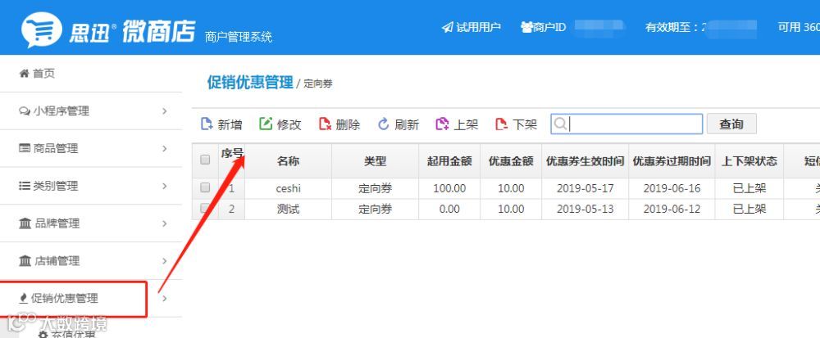Expand the 类别管理 chevron

(x=164, y=187)
